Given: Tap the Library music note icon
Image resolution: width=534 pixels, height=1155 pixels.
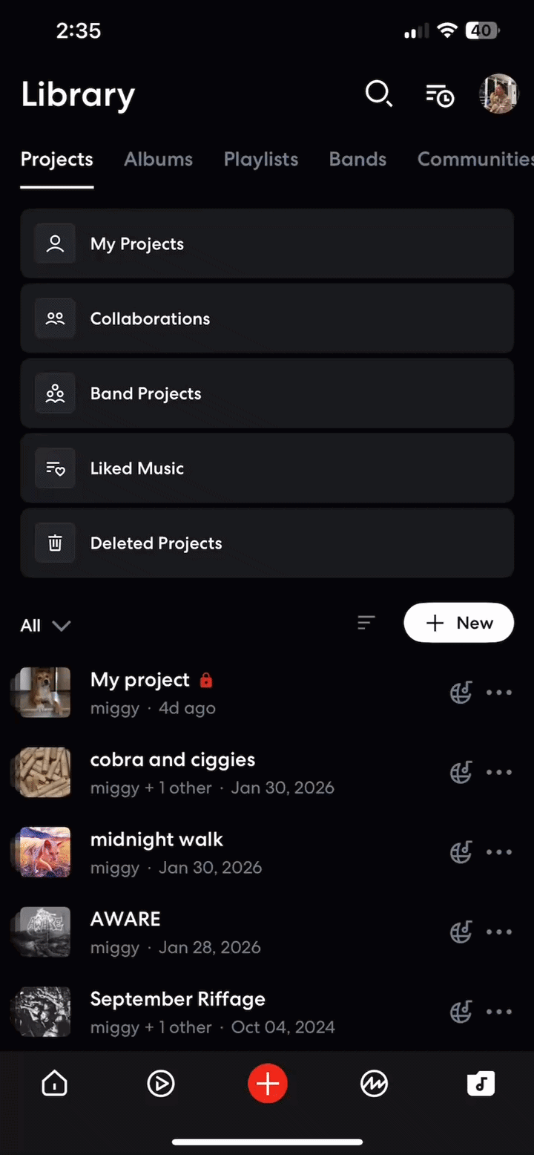Looking at the screenshot, I should (x=481, y=1084).
